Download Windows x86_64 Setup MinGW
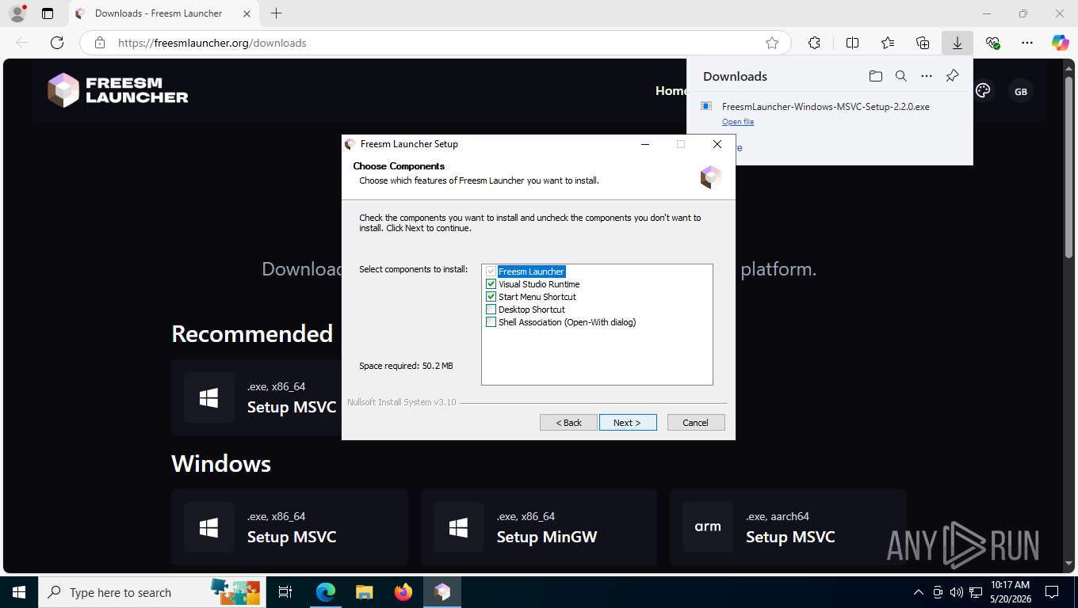 539,527
